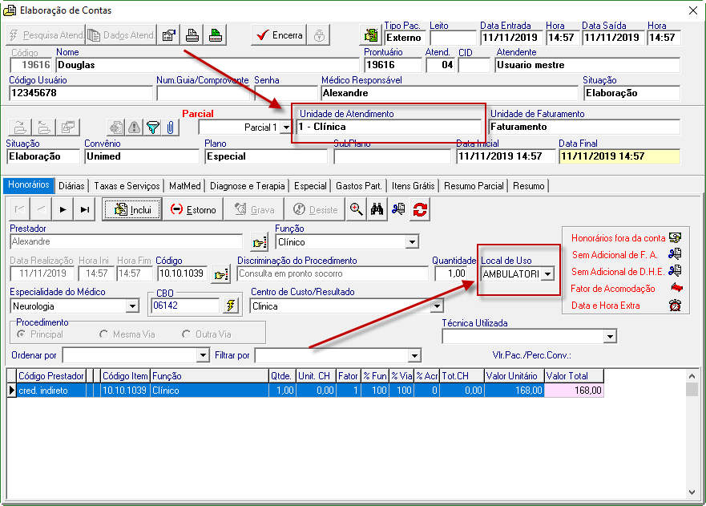The width and height of the screenshot is (706, 506).
Task: Open the Itens Grátis tab
Action: pyautogui.click(x=413, y=185)
